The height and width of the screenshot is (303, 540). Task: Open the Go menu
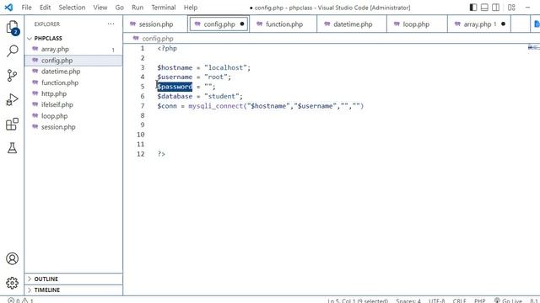pos(119,8)
